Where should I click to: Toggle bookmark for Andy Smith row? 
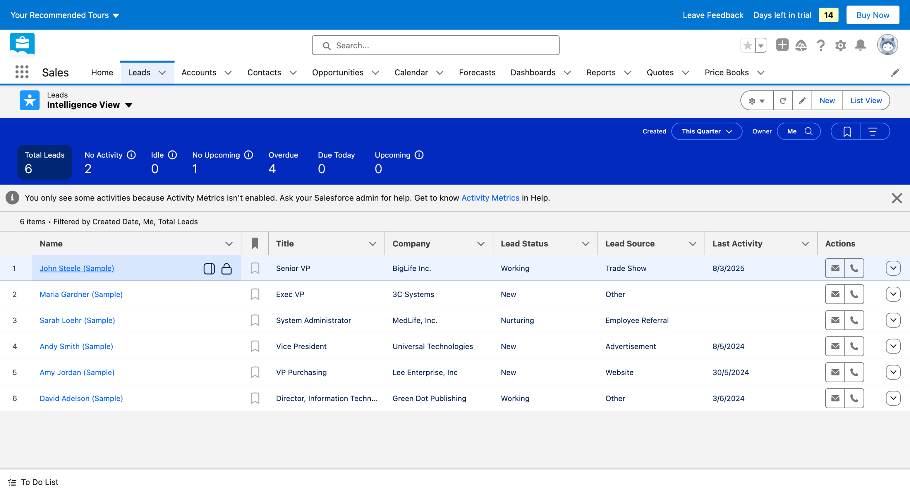tap(255, 346)
